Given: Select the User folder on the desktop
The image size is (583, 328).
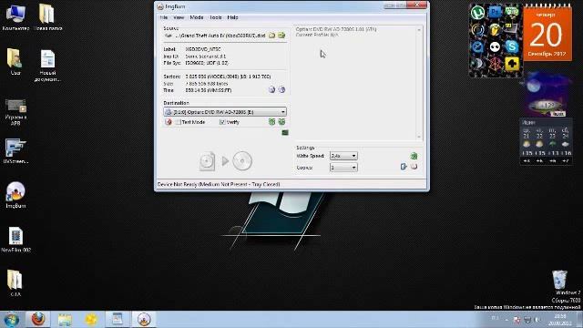Looking at the screenshot, I should pyautogui.click(x=15, y=62).
